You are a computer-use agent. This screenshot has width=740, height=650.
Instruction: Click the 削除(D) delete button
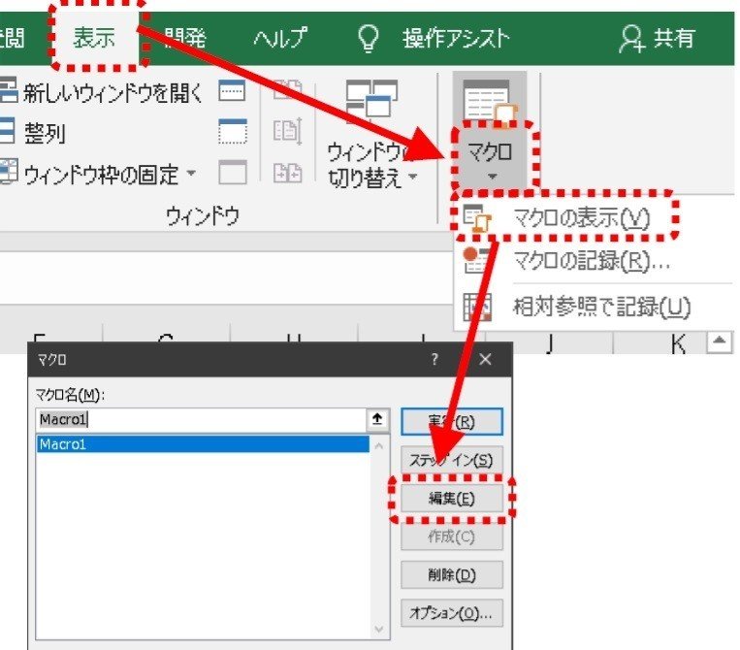452,575
